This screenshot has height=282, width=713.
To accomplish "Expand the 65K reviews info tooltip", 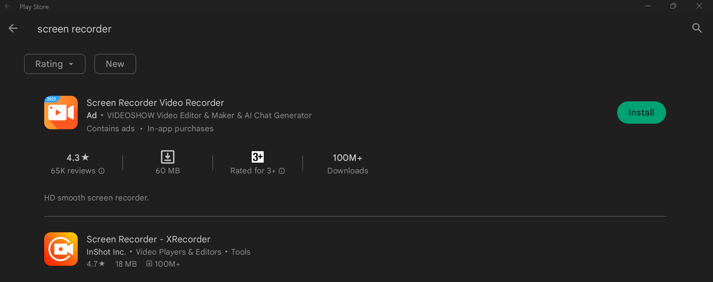I will point(101,171).
